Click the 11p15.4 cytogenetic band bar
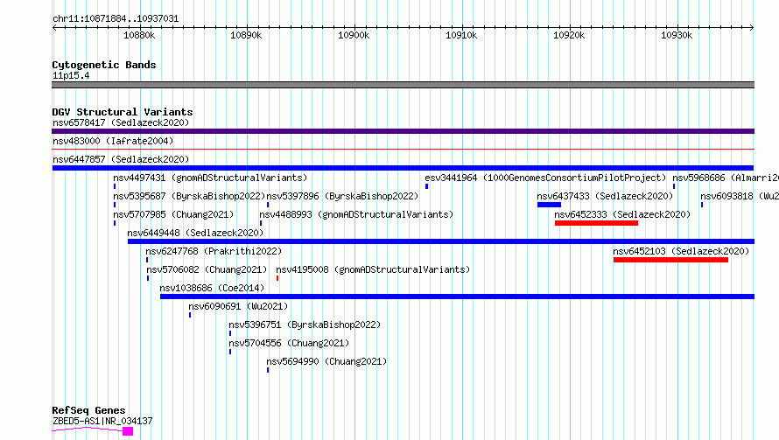 tap(403, 85)
